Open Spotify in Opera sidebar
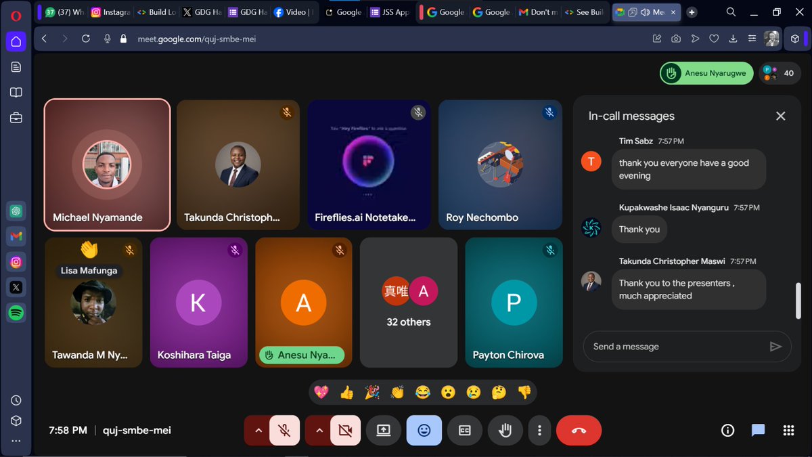812x457 pixels. point(16,313)
